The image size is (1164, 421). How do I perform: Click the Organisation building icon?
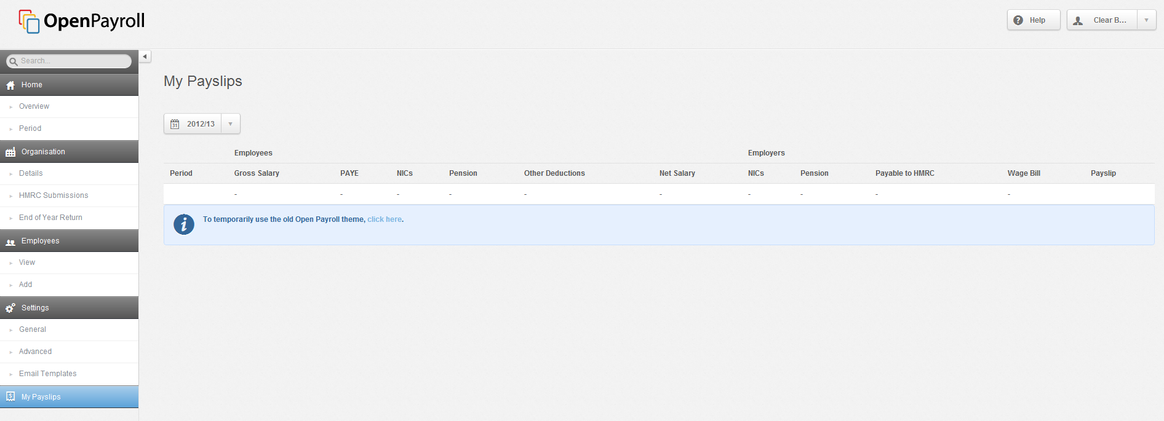tap(10, 152)
